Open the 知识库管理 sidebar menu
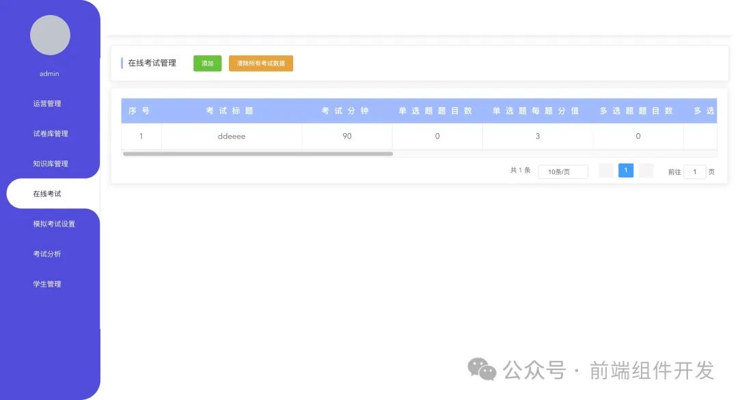The image size is (738, 400). (x=51, y=164)
